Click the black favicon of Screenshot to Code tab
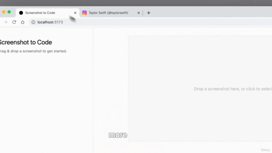 point(21,13)
